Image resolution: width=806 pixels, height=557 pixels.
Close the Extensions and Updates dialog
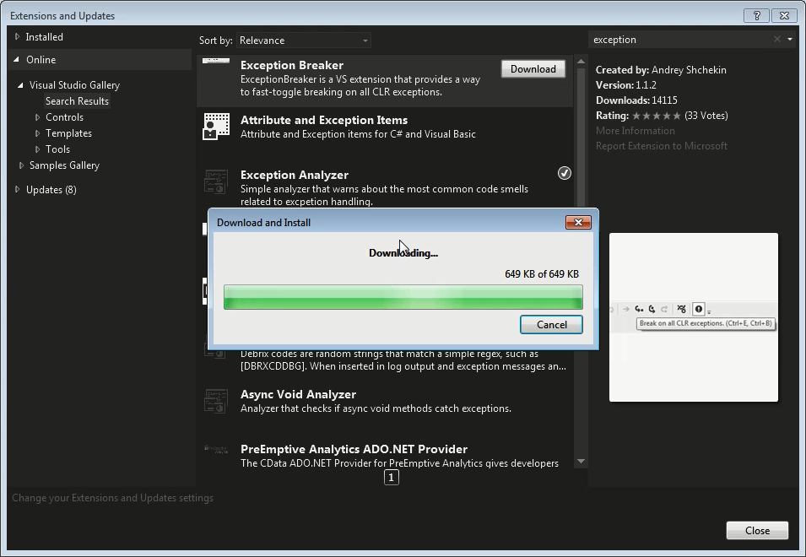click(757, 530)
